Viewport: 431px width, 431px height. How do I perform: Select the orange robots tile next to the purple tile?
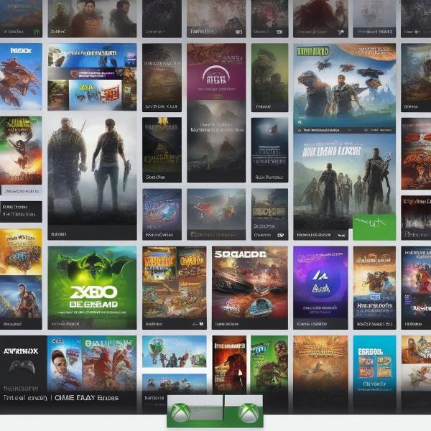pyautogui.click(x=375, y=287)
